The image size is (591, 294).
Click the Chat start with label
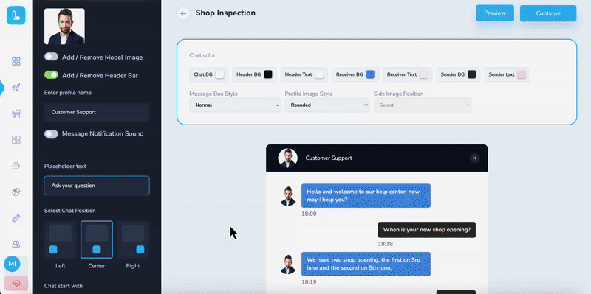pyautogui.click(x=63, y=286)
